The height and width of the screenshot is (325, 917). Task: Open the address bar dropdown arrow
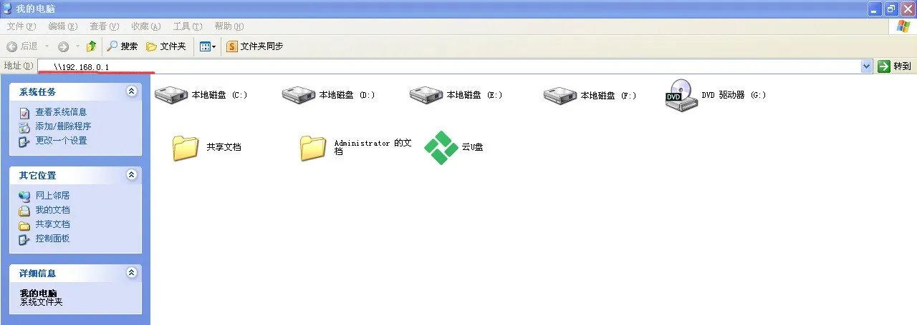tap(866, 66)
